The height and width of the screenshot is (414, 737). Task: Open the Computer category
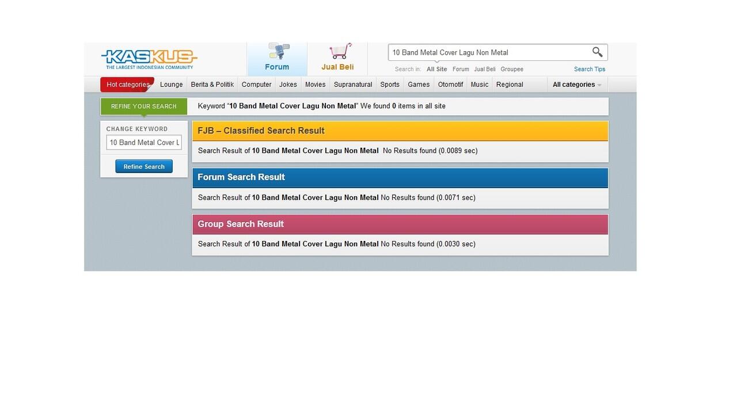[x=256, y=85]
